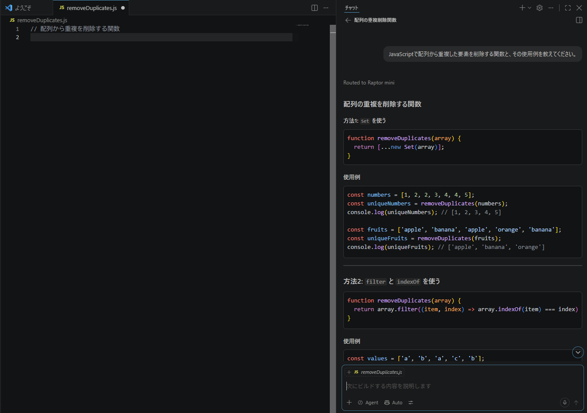This screenshot has height=413, width=587.
Task: Click the numbers usage example code block
Action: (463, 222)
